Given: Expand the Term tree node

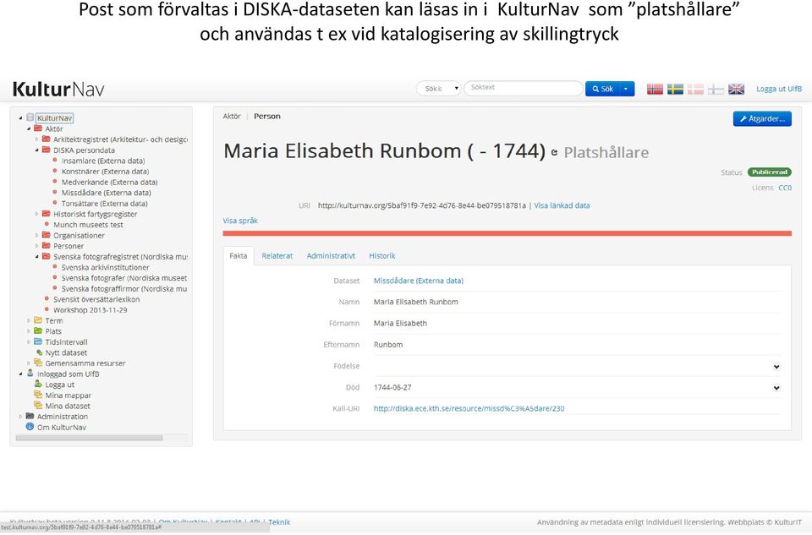Looking at the screenshot, I should (29, 321).
